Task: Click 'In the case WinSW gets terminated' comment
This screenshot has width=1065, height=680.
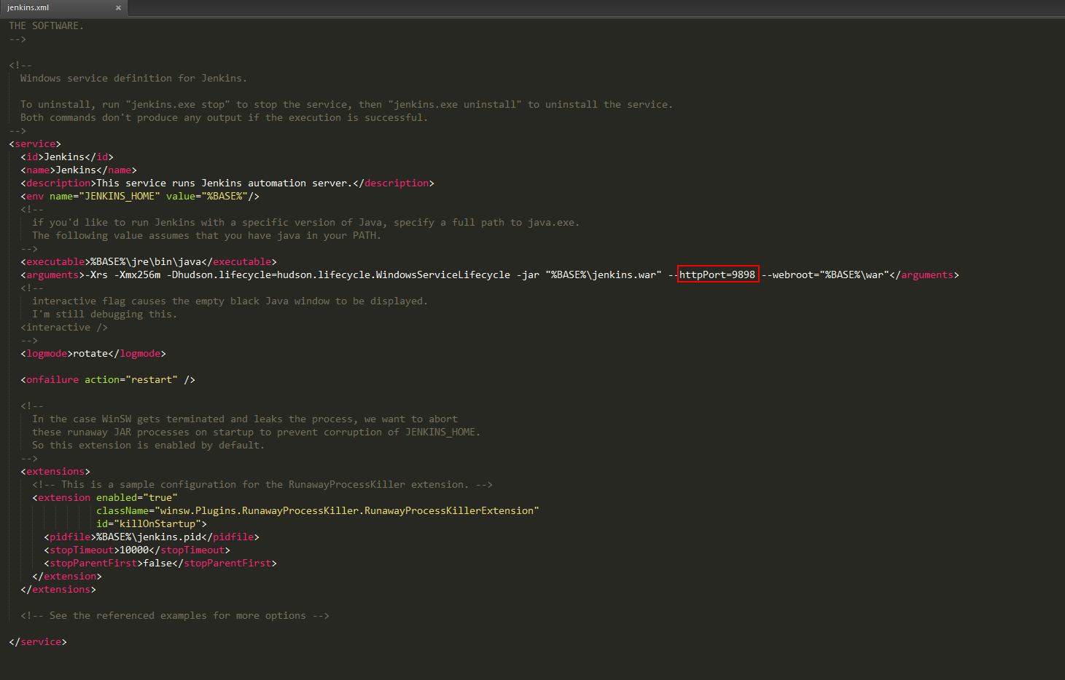Action: pyautogui.click(x=245, y=419)
